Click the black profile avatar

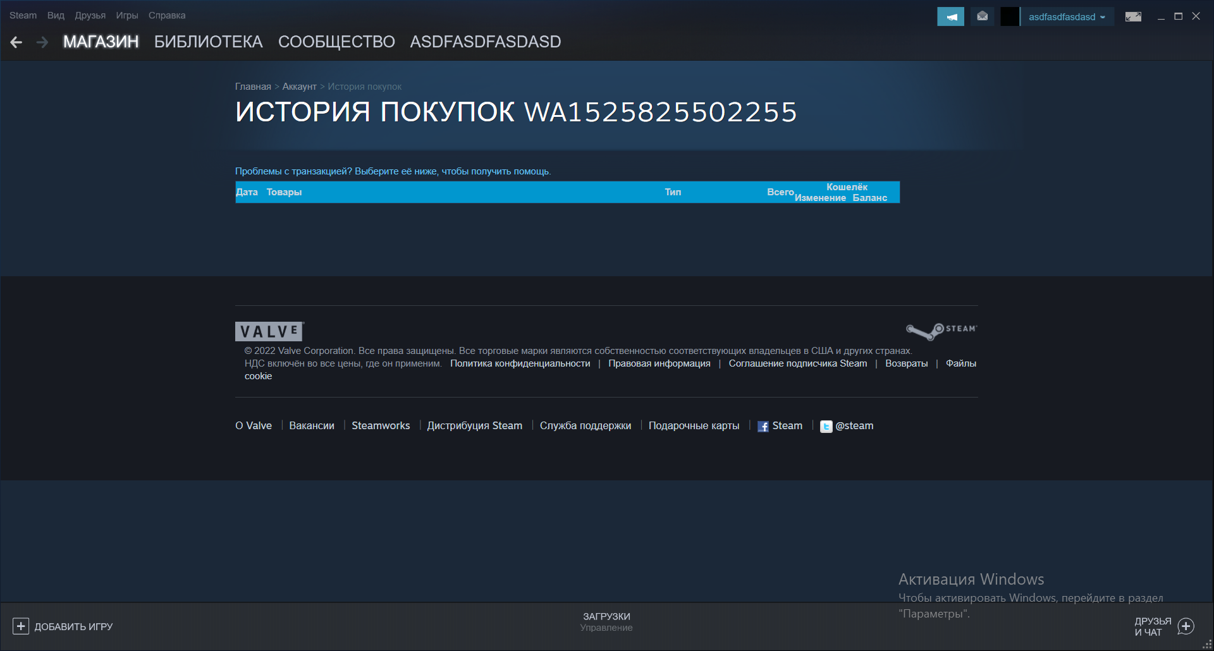point(1010,16)
